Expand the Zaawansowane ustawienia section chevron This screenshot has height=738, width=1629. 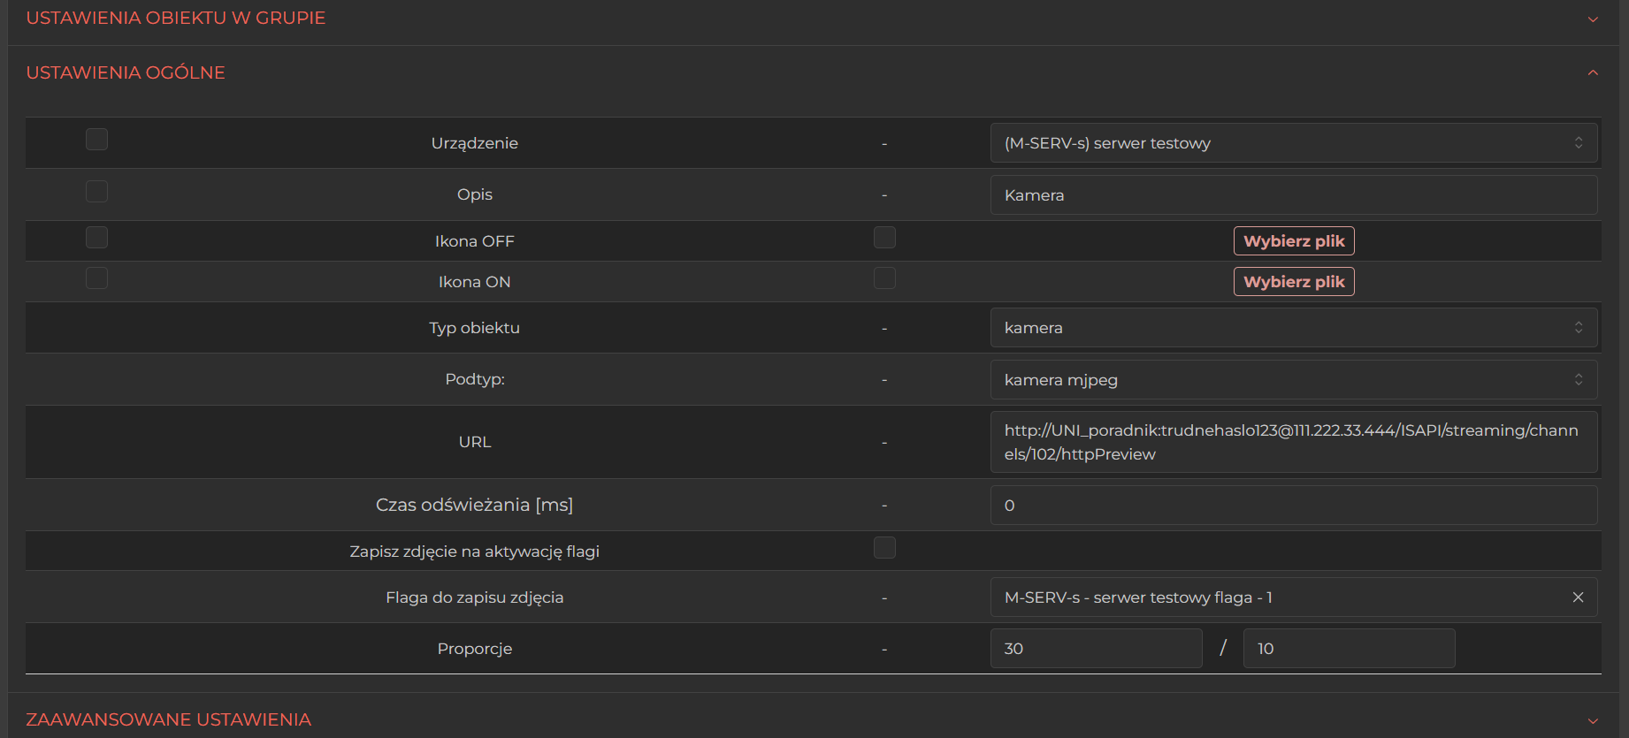click(1593, 720)
